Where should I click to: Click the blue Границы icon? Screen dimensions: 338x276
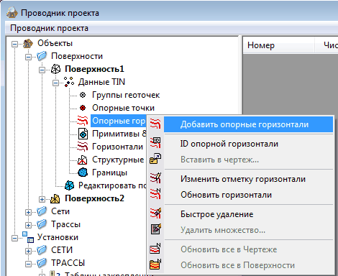point(83,172)
